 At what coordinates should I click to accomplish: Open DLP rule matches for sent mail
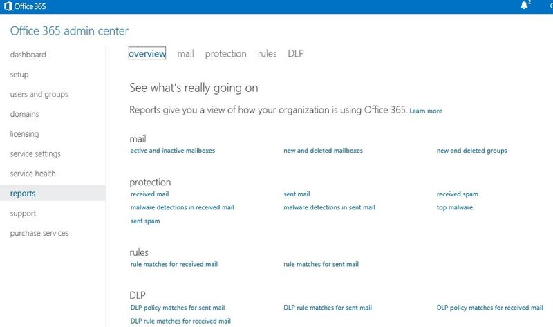tap(328, 308)
